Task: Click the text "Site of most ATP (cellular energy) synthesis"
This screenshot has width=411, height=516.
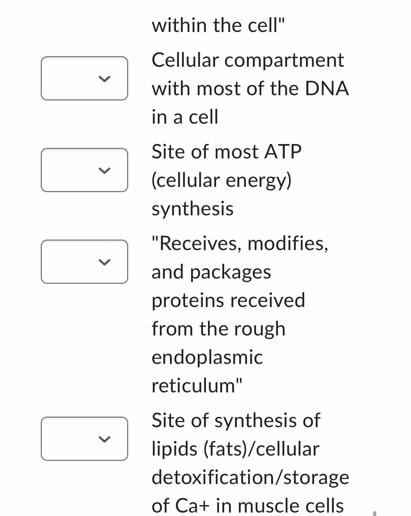Action: [227, 179]
